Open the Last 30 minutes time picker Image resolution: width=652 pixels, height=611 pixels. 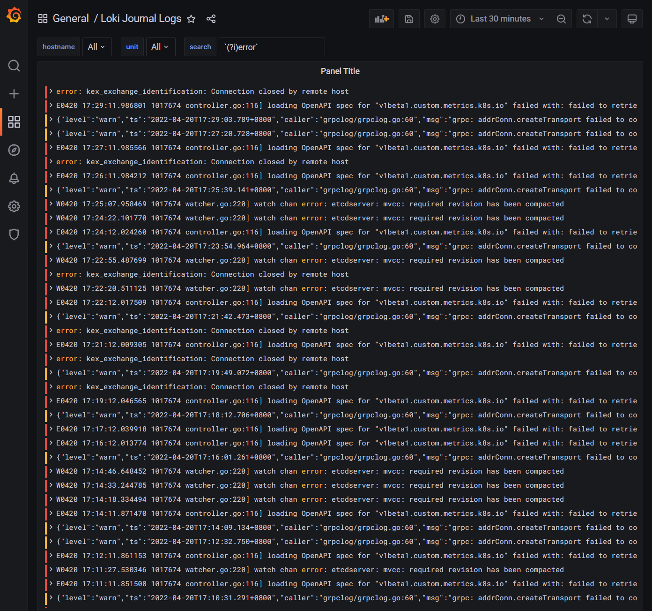500,19
